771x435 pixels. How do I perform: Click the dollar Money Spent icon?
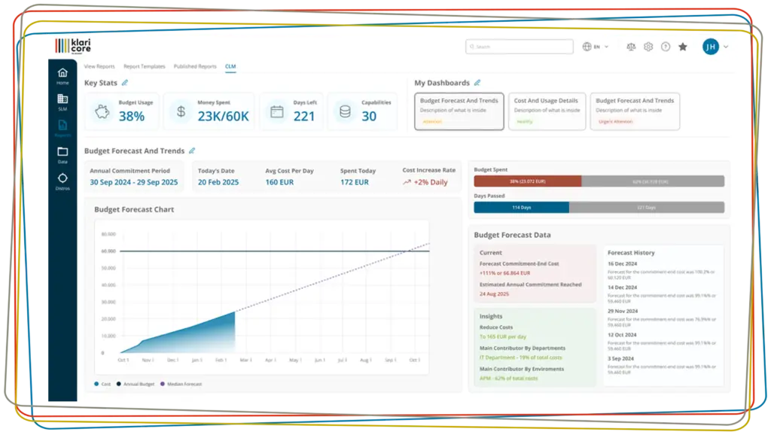click(181, 112)
